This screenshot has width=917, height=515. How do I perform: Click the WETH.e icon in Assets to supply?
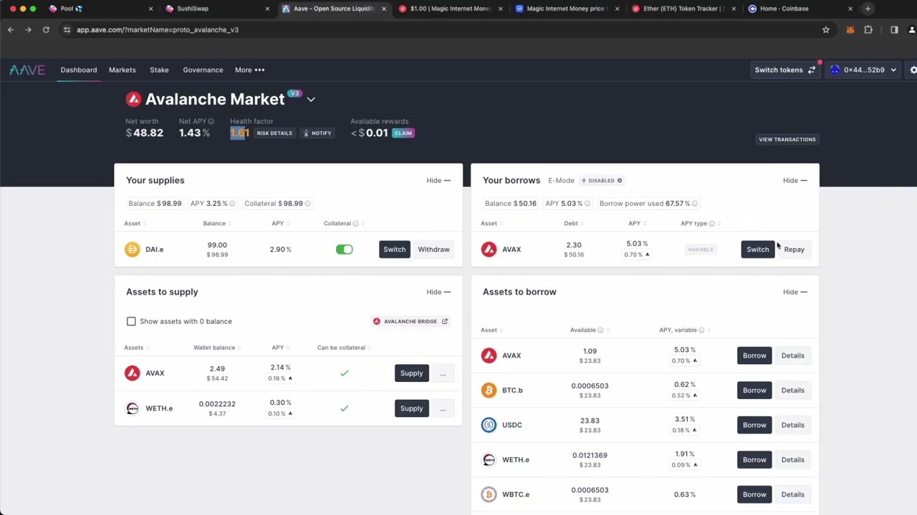[x=132, y=408]
